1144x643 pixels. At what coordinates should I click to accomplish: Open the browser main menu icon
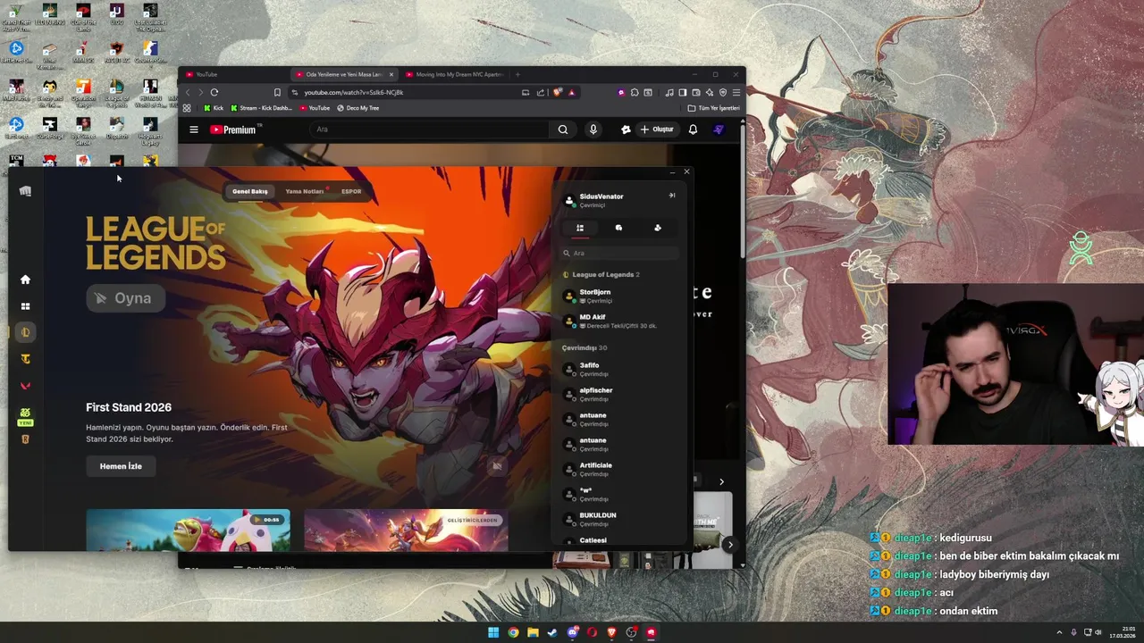736,92
